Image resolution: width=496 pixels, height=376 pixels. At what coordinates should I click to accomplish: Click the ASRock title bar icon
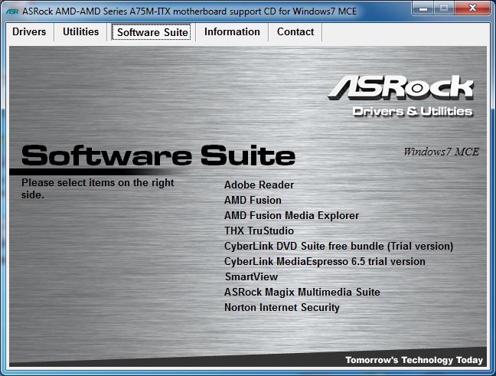13,11
